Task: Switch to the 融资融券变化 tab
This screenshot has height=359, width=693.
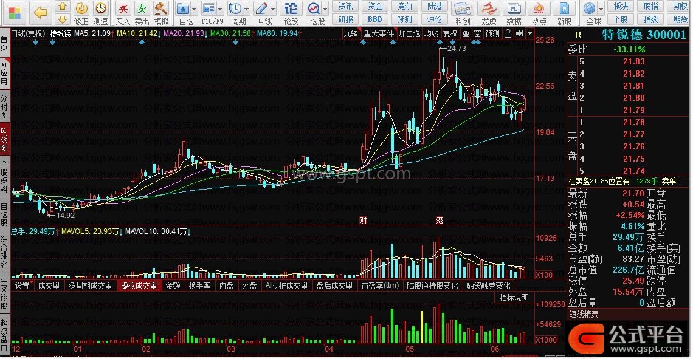Action: [488, 285]
